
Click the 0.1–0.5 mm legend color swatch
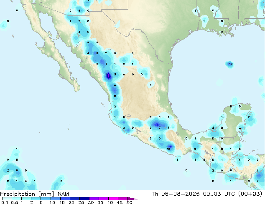point(7,199)
